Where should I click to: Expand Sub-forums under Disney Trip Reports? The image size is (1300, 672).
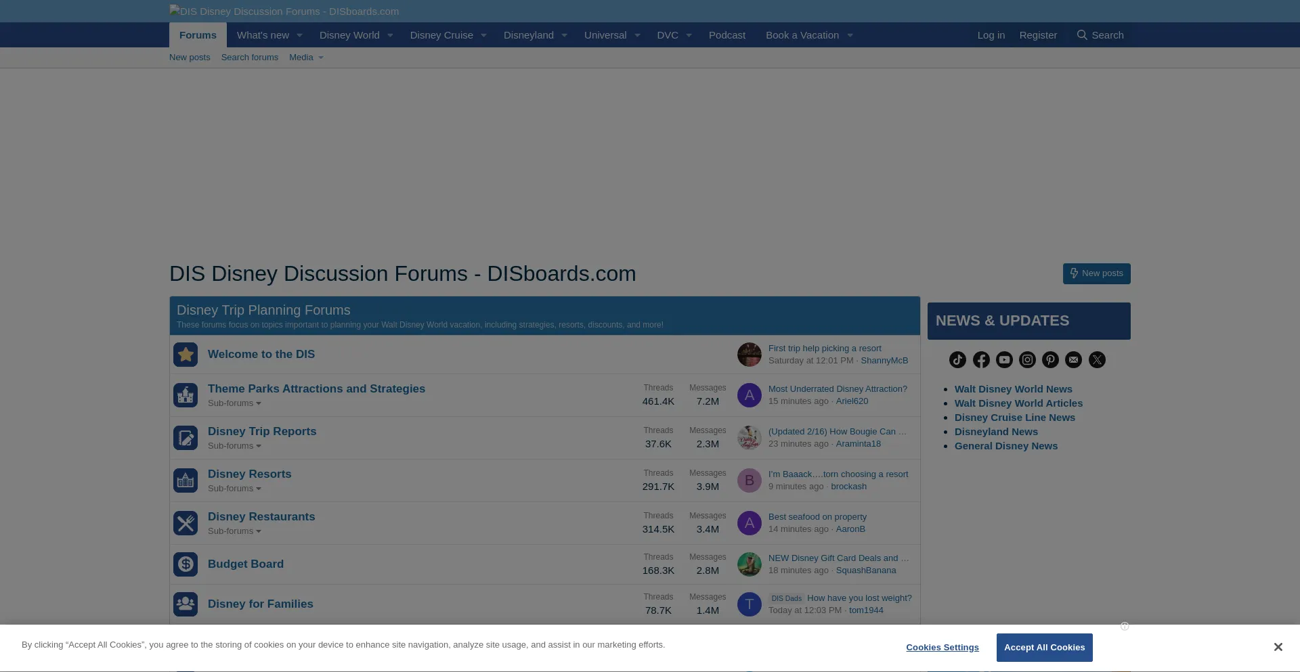[234, 446]
